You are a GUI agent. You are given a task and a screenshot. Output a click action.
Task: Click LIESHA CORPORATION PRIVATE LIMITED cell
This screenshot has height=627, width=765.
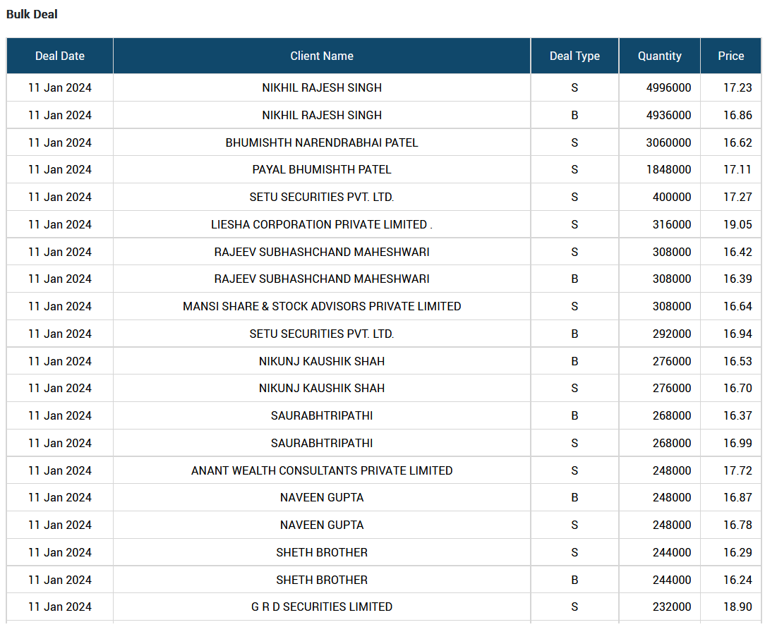tap(322, 224)
